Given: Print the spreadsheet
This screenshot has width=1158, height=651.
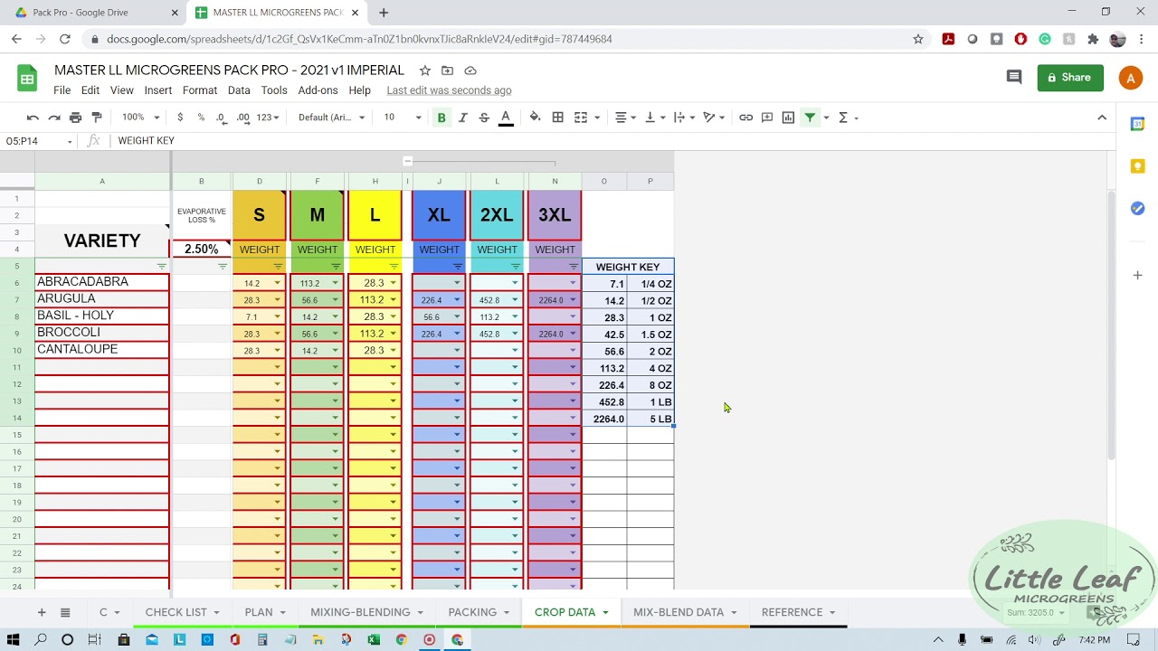Looking at the screenshot, I should [75, 118].
